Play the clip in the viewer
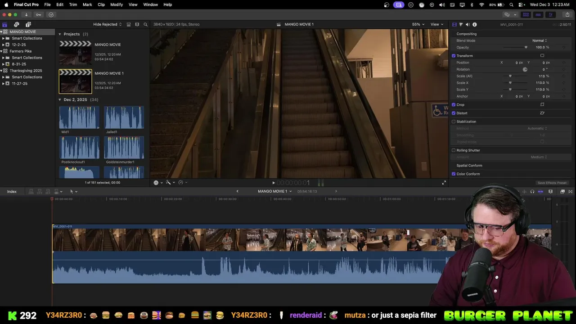 click(273, 183)
